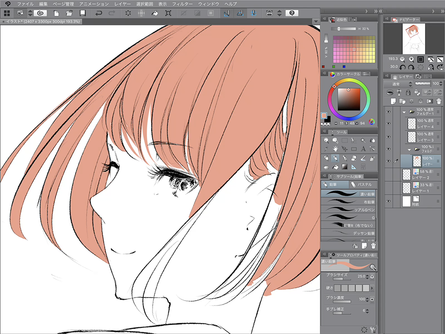
Task: Select the magnifier zoom tool
Action: (326, 140)
